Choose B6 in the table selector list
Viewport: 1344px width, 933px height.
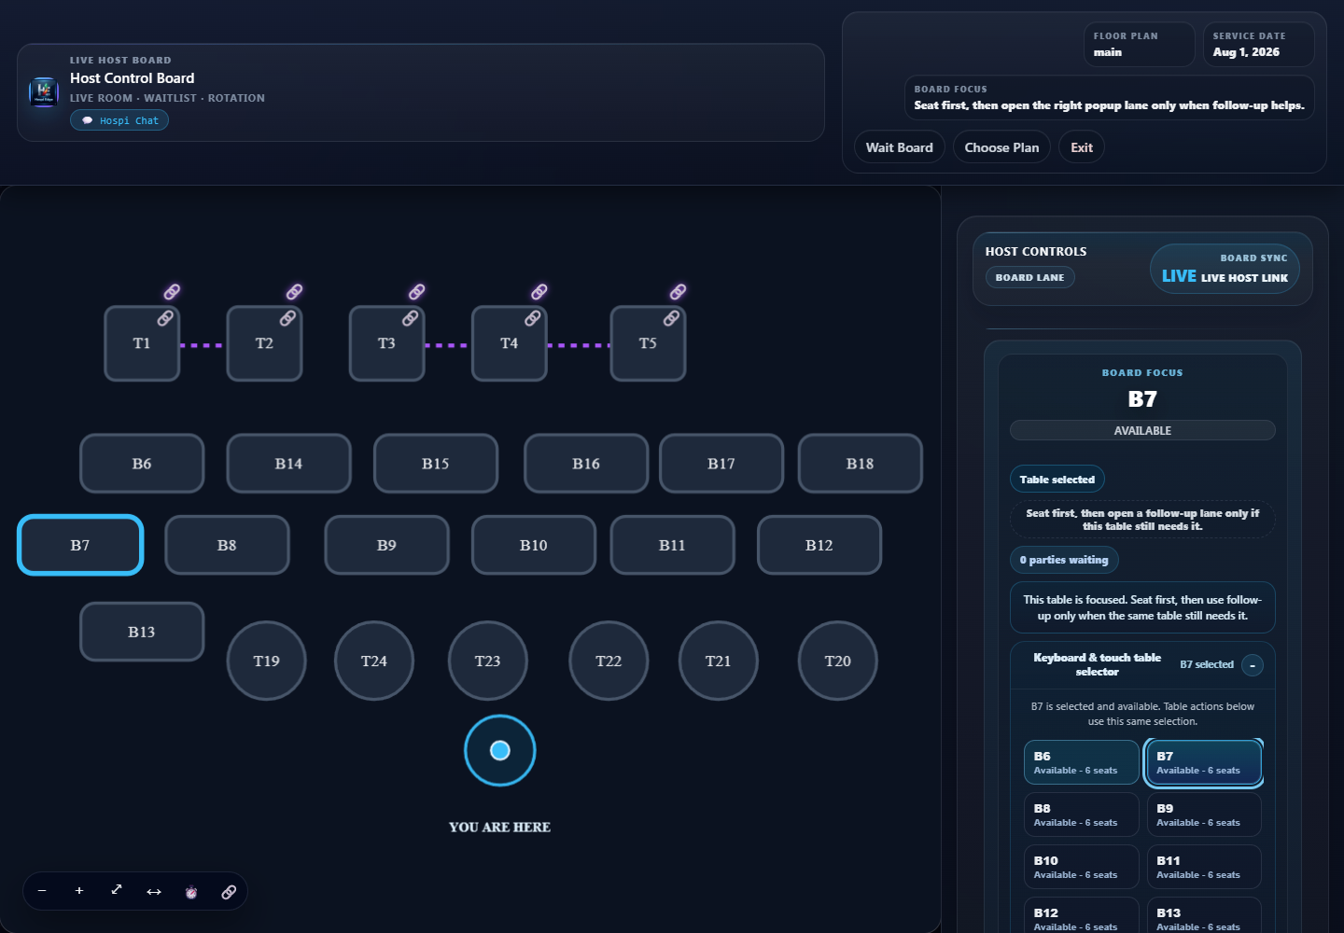point(1082,762)
